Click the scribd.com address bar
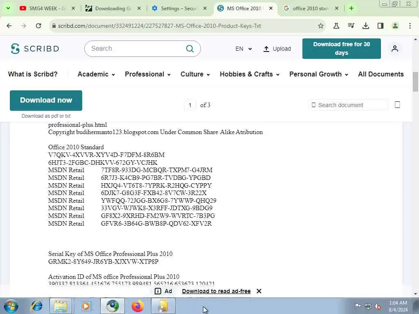Viewport: 419px width, 314px height. pos(185,26)
